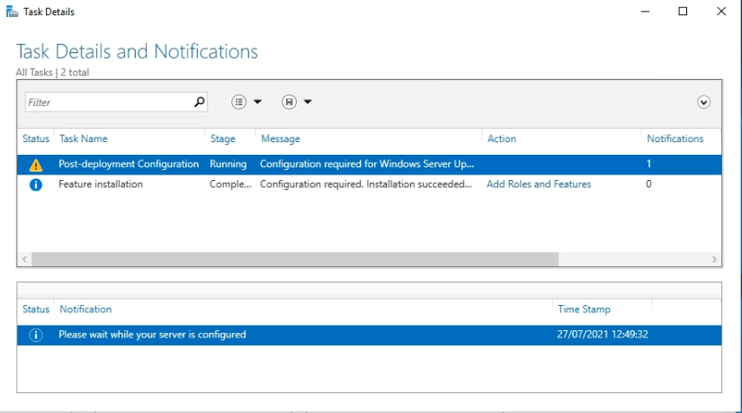This screenshot has height=413, width=742.
Task: Sort tasks by Task Name column
Action: tap(84, 139)
